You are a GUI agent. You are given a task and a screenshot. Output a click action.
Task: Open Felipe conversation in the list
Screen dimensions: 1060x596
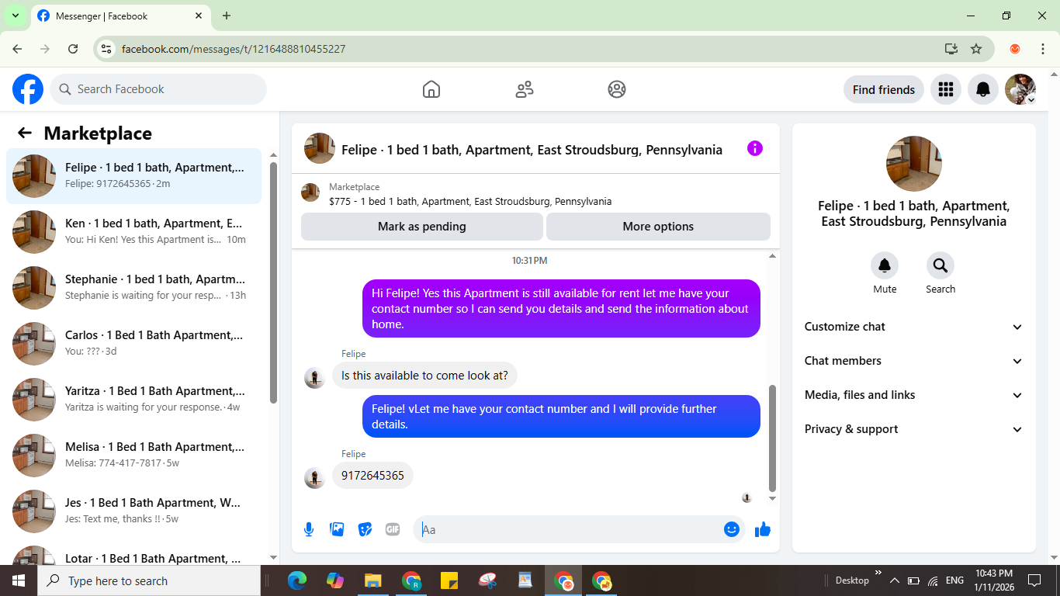133,176
